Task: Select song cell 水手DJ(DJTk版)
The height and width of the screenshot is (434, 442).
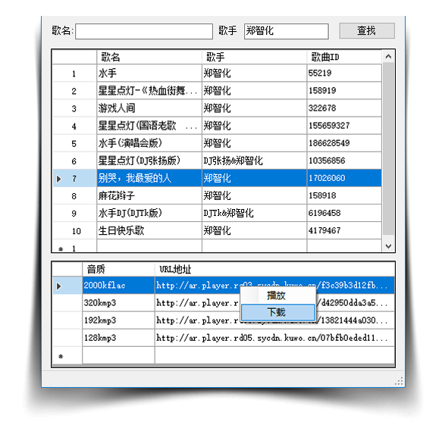Action: [149, 213]
